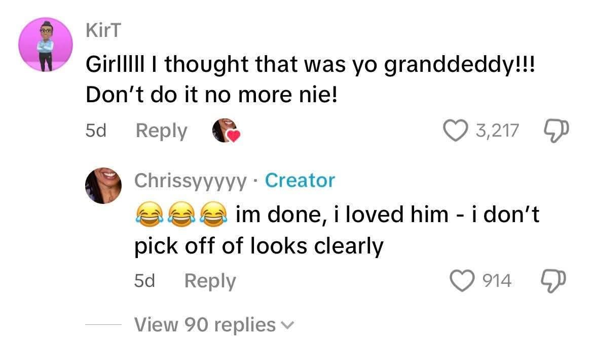
Task: Open the creator-liked avatar badge with red heart
Action: [x=226, y=131]
